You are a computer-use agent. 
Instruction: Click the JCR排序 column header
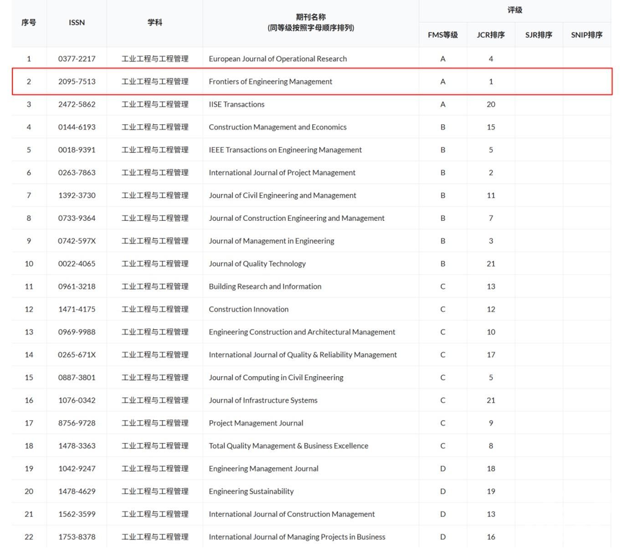point(490,35)
